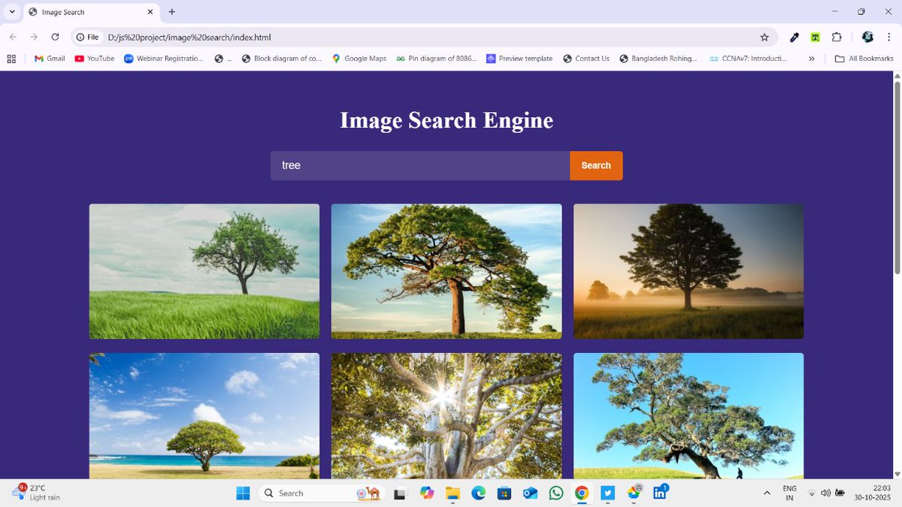Open the browser Extensions puzzle icon
The image size is (902, 507).
click(837, 36)
